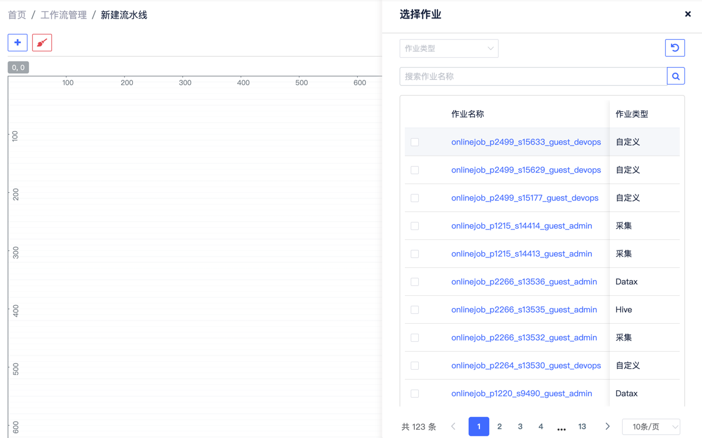702x438 pixels.
Task: Click the 共 123 条 total count
Action: pyautogui.click(x=419, y=427)
